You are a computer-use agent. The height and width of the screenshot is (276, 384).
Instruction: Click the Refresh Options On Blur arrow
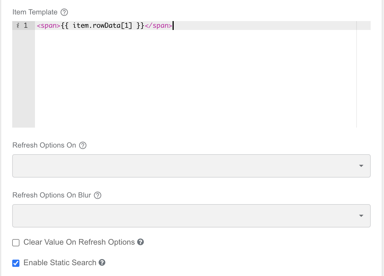(x=361, y=216)
